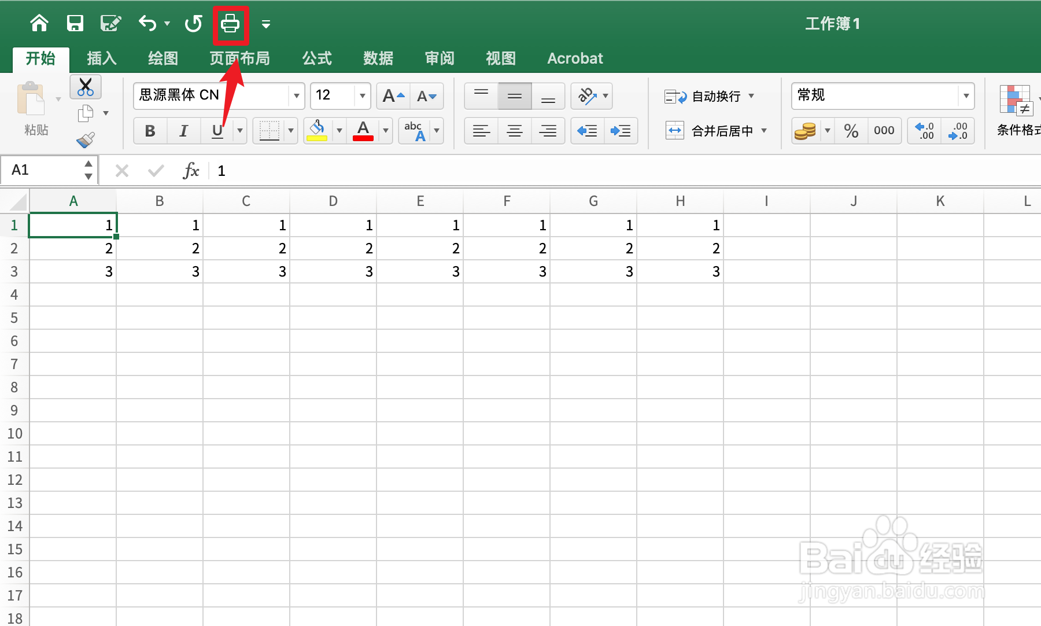Viewport: 1041px width, 626px height.
Task: Open the 公式 ribbon tab
Action: click(316, 58)
